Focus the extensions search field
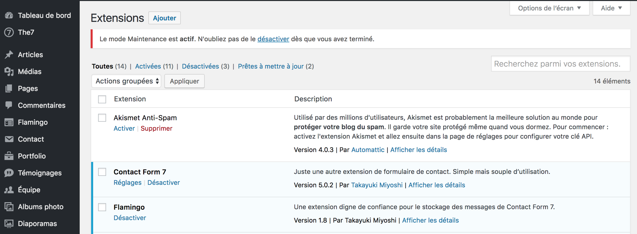 tap(561, 64)
